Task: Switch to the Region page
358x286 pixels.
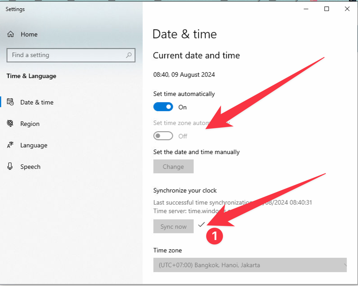Action: pyautogui.click(x=30, y=124)
